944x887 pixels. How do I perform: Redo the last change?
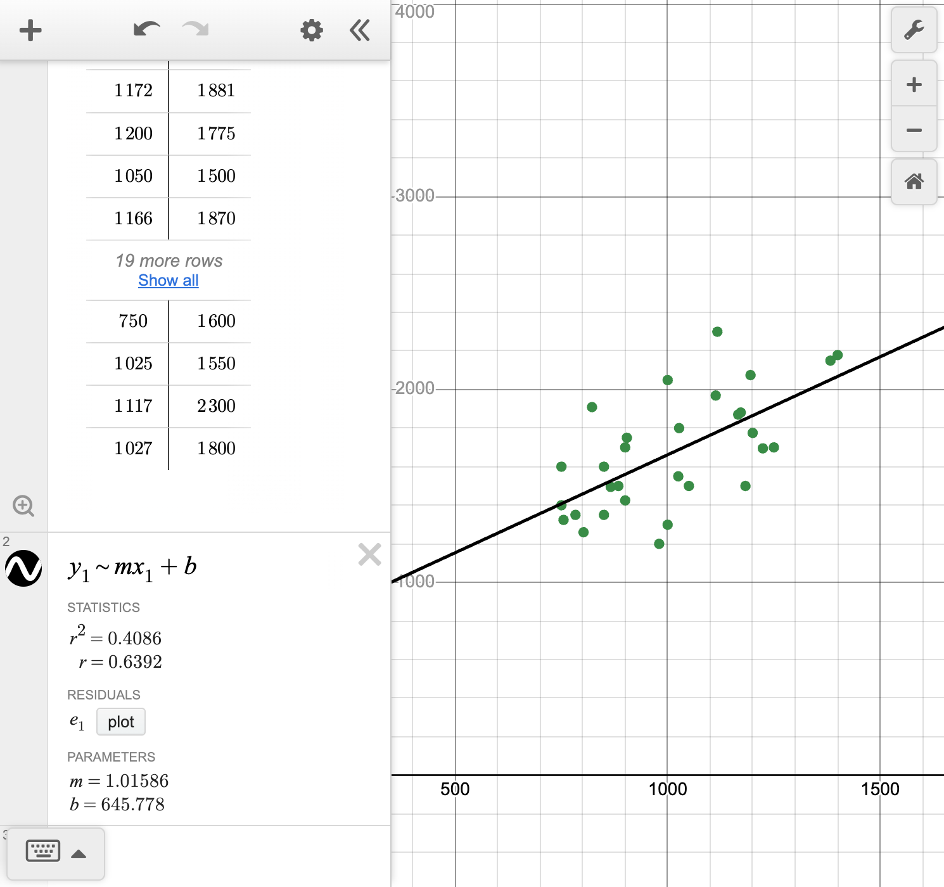tap(194, 29)
